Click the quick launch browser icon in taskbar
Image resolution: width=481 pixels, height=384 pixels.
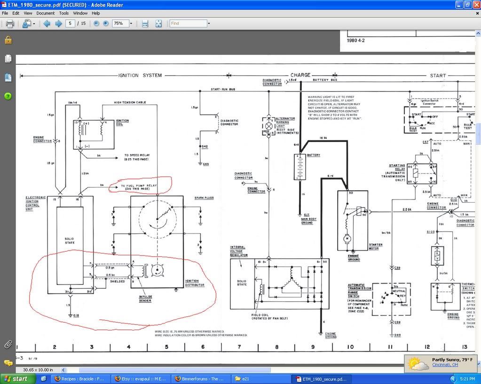(x=44, y=379)
